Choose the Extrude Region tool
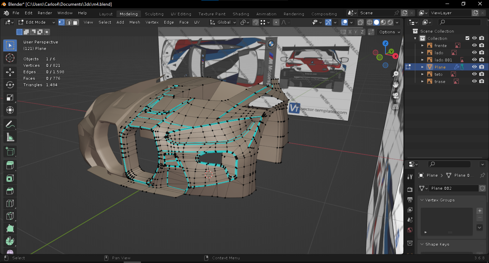This screenshot has width=489, height=263. tap(10, 165)
